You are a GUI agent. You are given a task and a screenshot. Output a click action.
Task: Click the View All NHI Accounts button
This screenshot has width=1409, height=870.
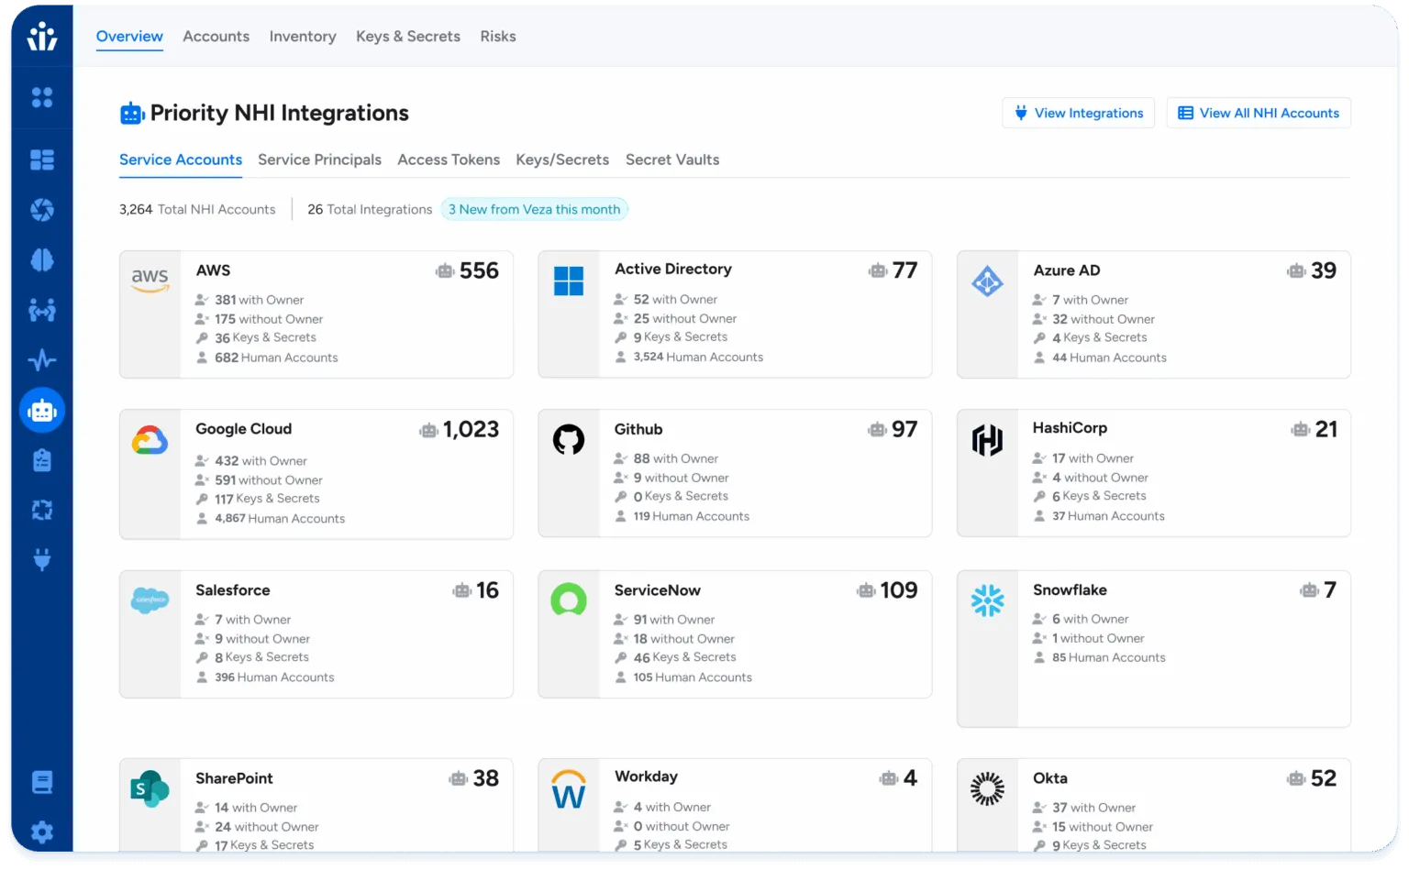[1259, 113]
